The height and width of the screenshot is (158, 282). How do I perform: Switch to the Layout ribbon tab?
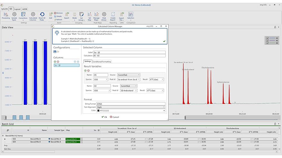click(17, 9)
